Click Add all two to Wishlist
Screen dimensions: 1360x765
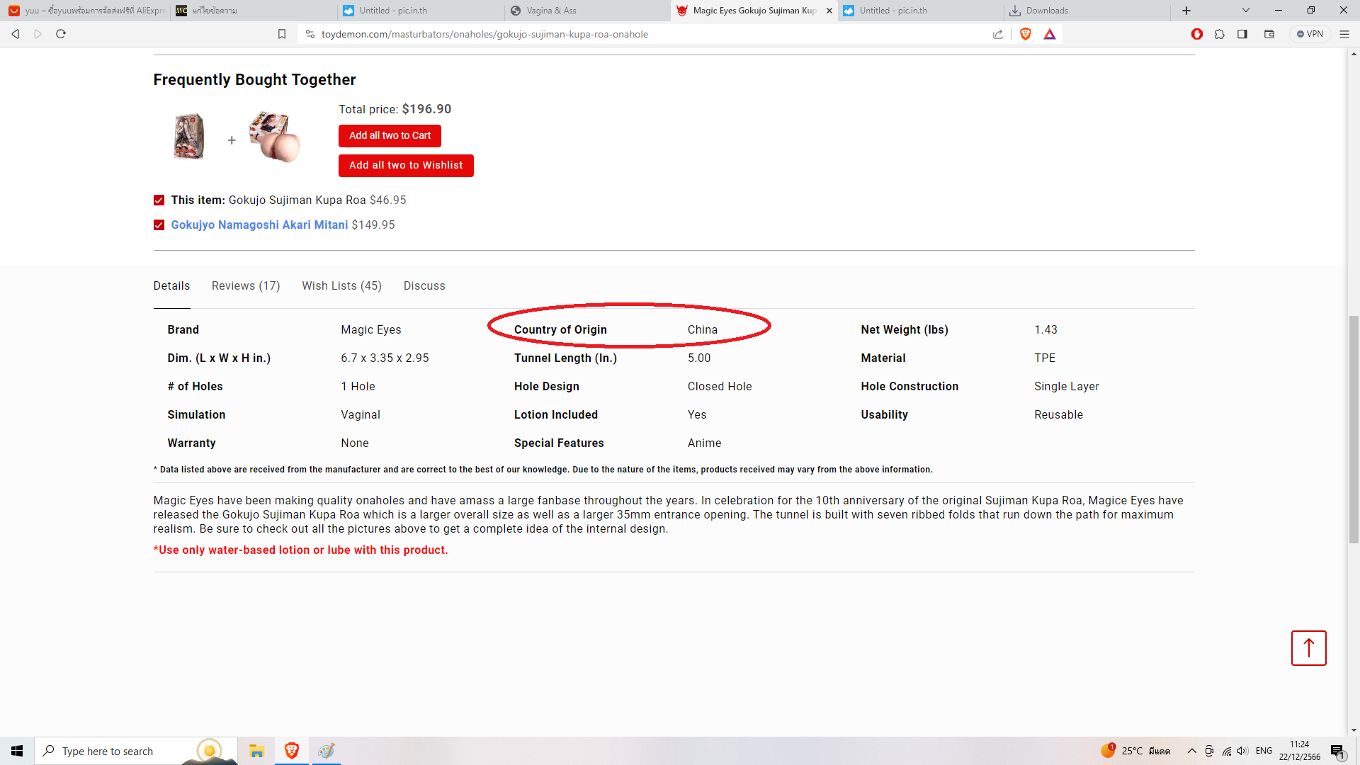coord(406,165)
